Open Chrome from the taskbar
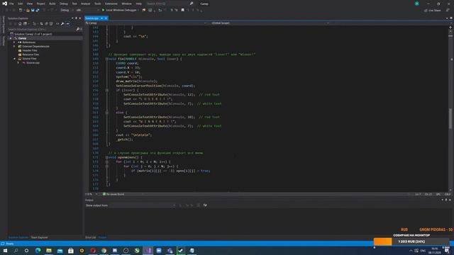The image size is (454, 255). pyautogui.click(x=104, y=251)
